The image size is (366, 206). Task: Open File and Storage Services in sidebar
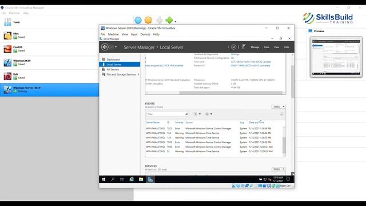(x=121, y=74)
